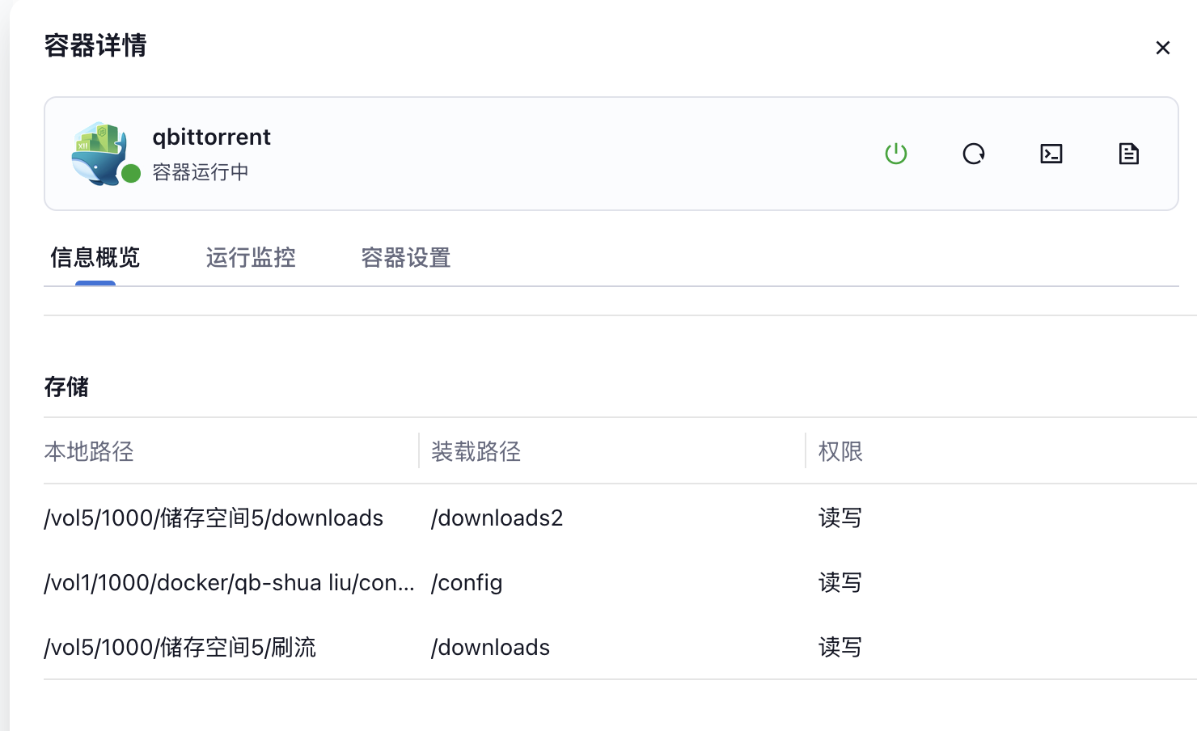Open the container log document icon
This screenshot has height=731, width=1197.
tap(1129, 154)
